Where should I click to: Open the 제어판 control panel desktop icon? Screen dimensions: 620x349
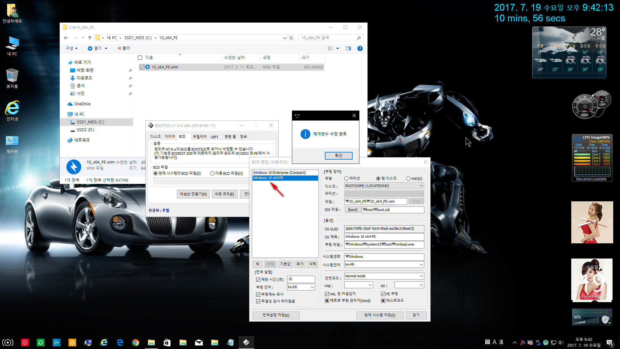point(12,144)
